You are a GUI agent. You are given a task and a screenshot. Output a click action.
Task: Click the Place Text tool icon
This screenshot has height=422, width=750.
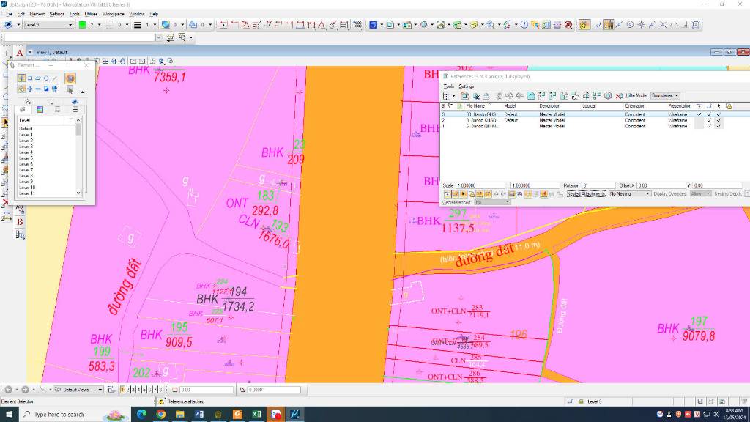tap(20, 53)
